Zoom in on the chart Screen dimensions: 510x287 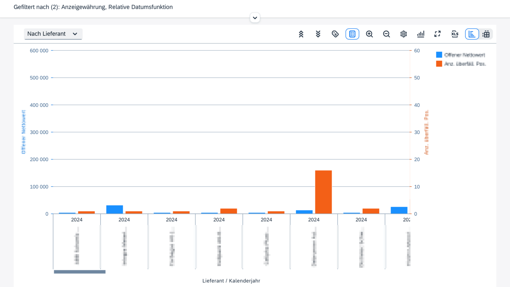tap(369, 34)
